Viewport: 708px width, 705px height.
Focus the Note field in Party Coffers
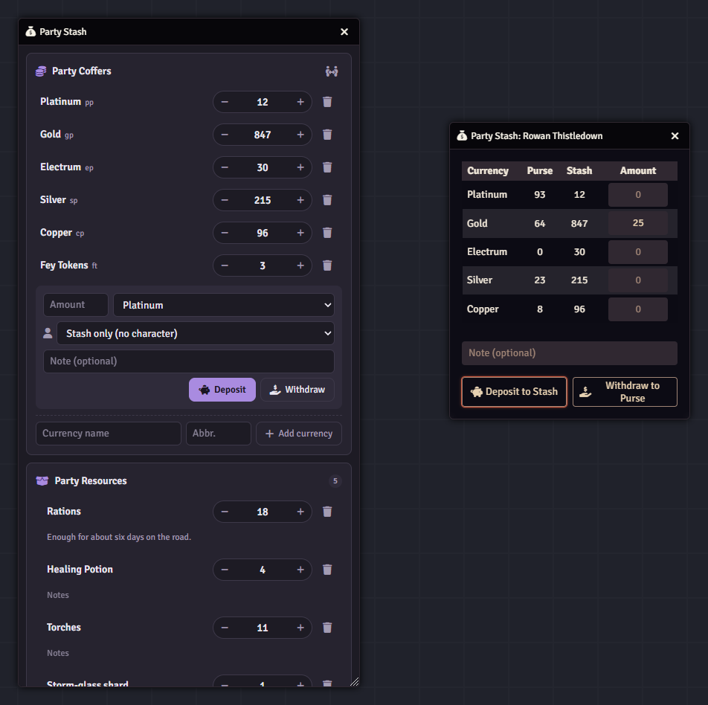coord(189,361)
